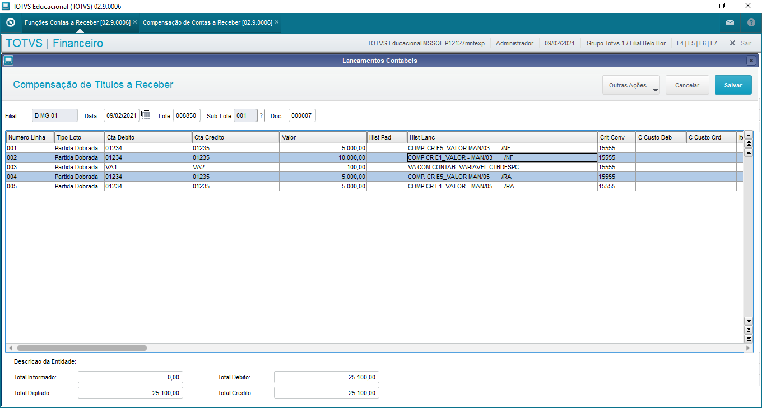Click the Total Debito field

[x=327, y=377]
